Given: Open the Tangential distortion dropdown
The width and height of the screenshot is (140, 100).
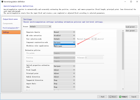Looking at the screenshot, I should pyautogui.click(x=64, y=80).
